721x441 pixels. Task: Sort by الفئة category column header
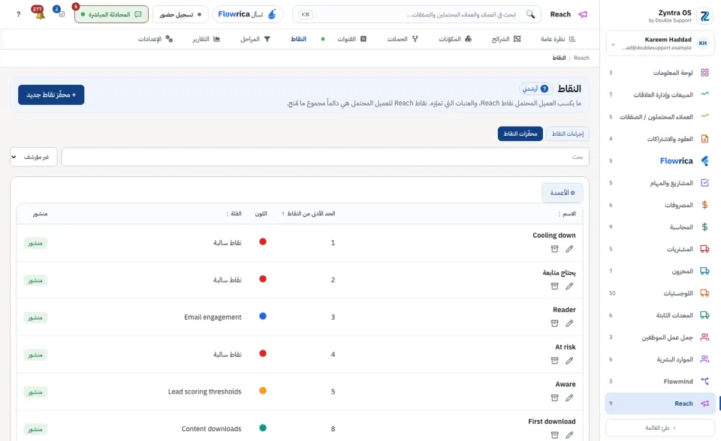click(234, 214)
